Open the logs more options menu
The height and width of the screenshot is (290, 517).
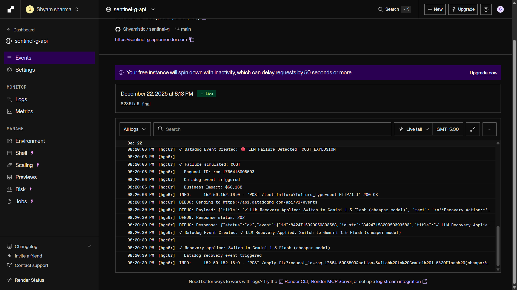(x=489, y=129)
